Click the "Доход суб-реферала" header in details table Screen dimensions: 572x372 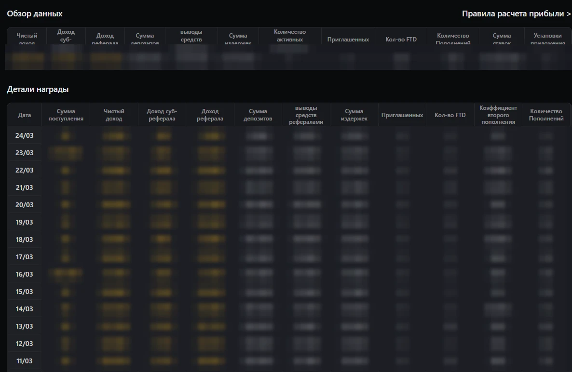pos(162,114)
